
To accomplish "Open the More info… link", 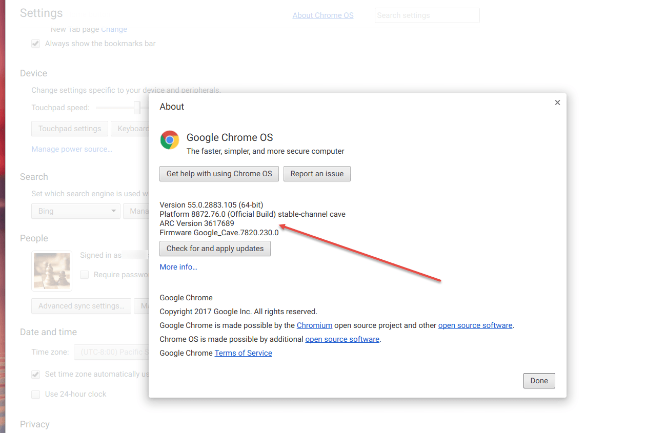I will pos(178,267).
